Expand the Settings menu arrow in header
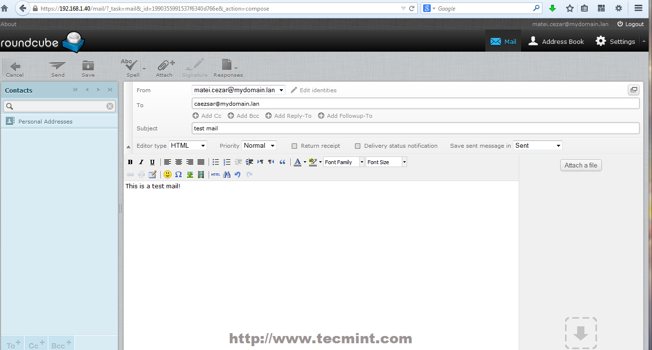Image resolution: width=652 pixels, height=350 pixels. [644, 42]
